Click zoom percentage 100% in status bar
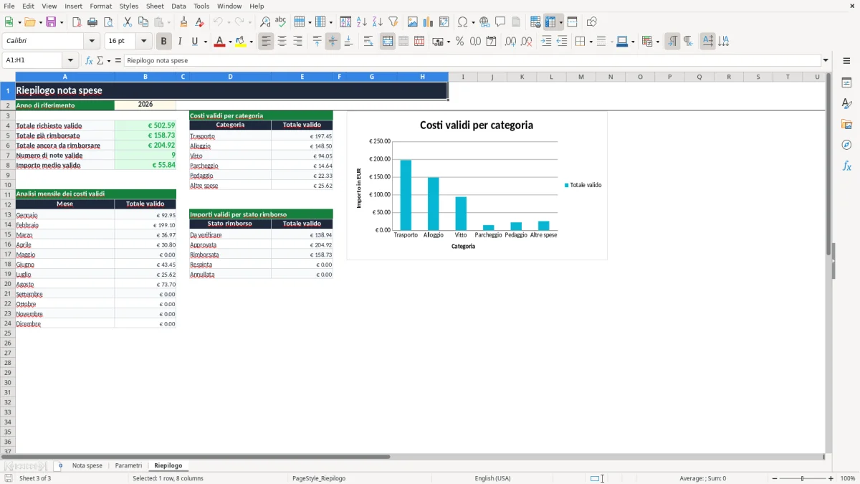Screen dimensions: 860x484 pos(848,478)
